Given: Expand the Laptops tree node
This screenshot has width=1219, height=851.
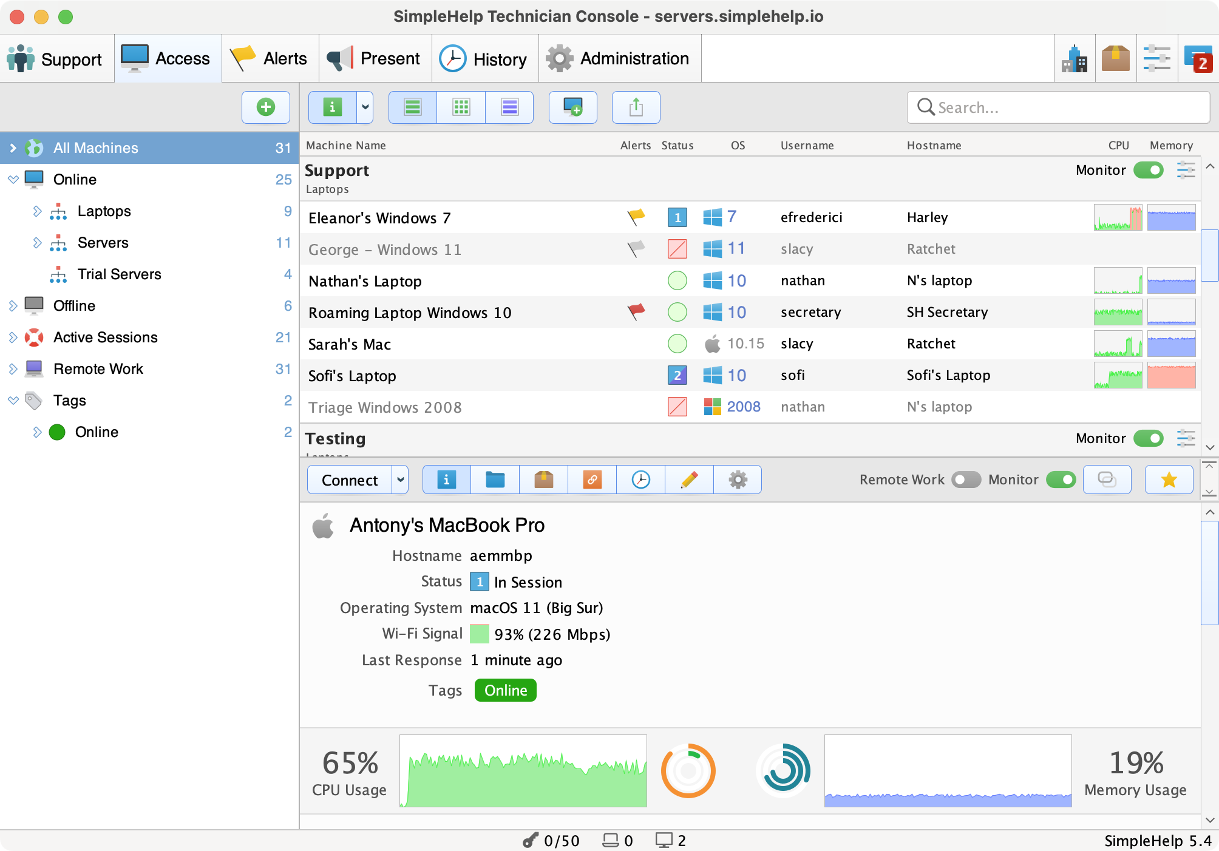Looking at the screenshot, I should click(x=37, y=211).
